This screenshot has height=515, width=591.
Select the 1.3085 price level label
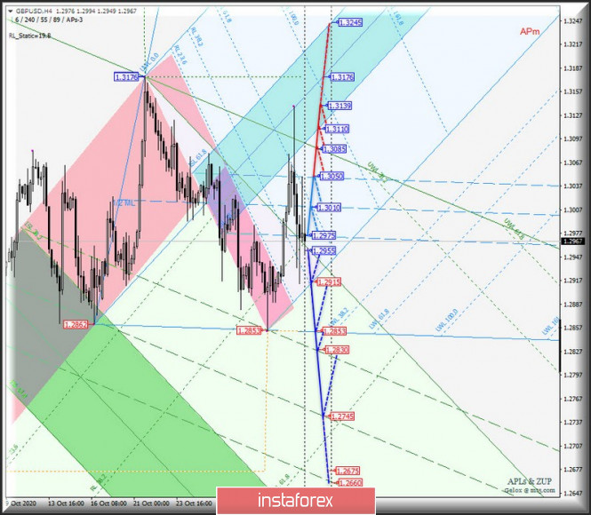tap(334, 149)
